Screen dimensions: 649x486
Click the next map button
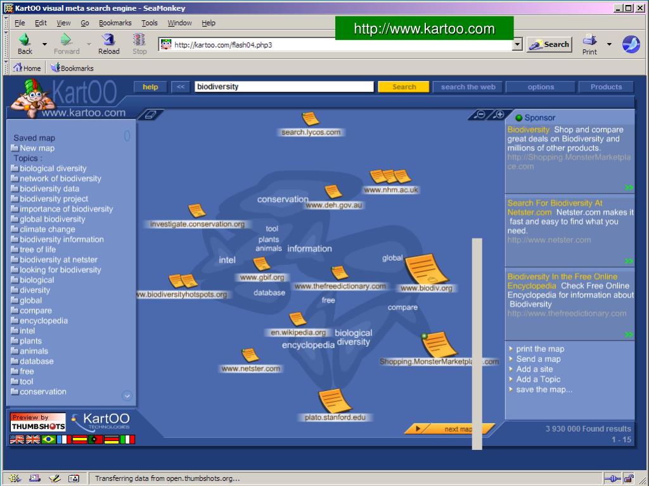point(449,429)
